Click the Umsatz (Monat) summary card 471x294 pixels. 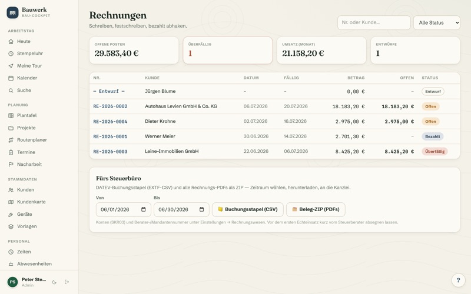(321, 51)
